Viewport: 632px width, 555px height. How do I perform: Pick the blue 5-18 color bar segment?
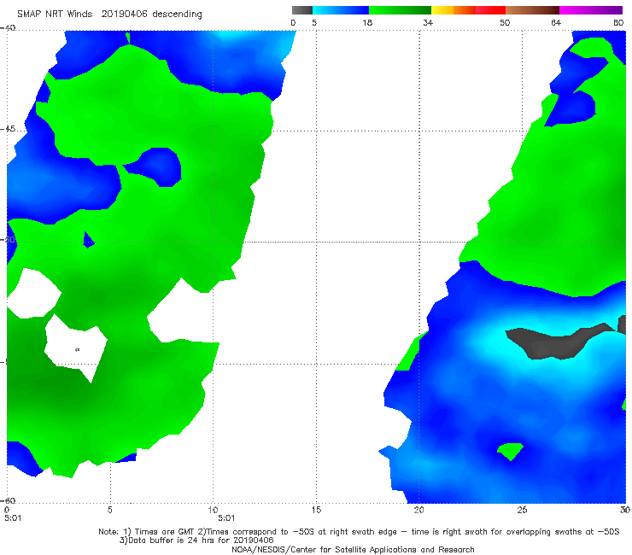[341, 10]
